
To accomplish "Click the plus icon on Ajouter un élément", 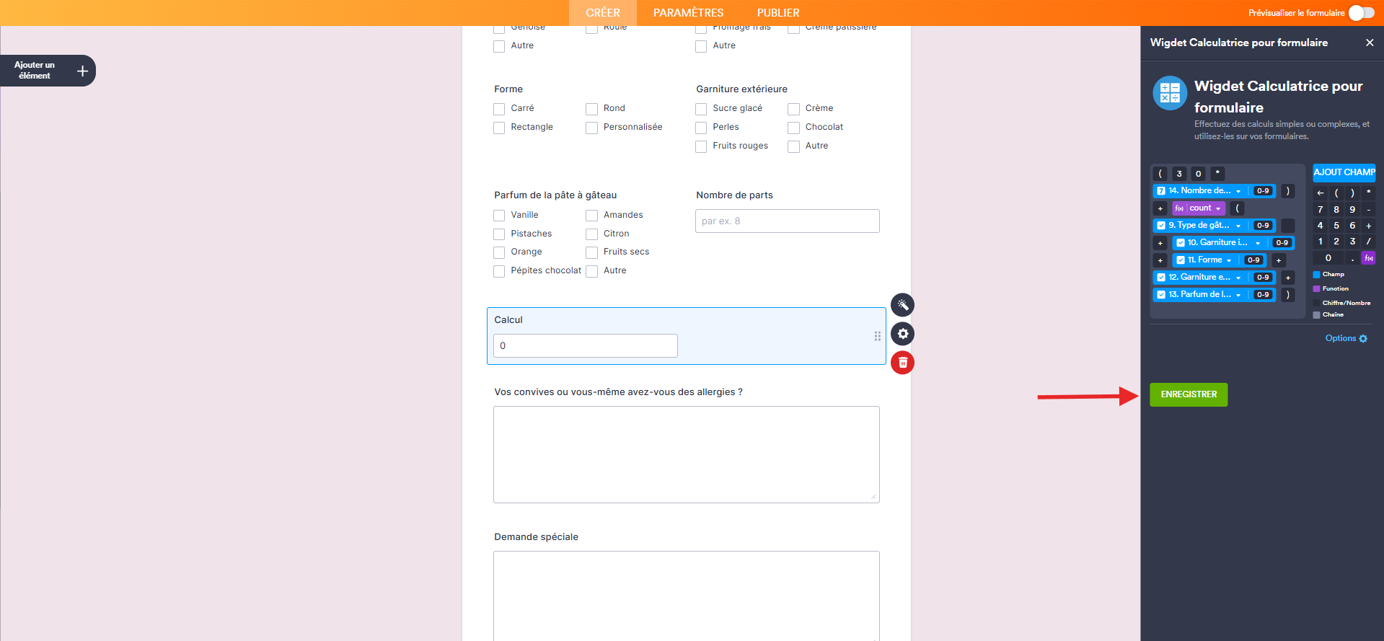I will (x=82, y=71).
